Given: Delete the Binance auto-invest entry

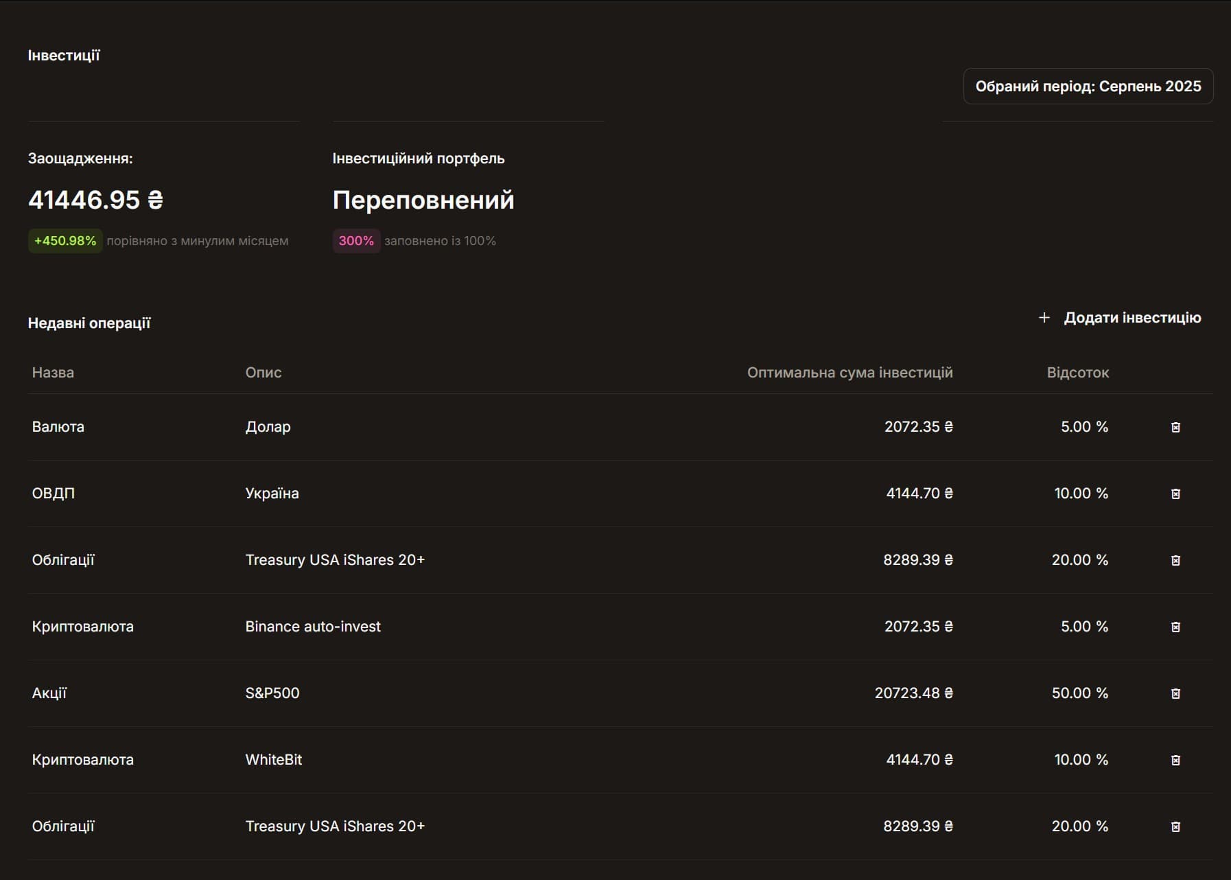Looking at the screenshot, I should 1175,627.
